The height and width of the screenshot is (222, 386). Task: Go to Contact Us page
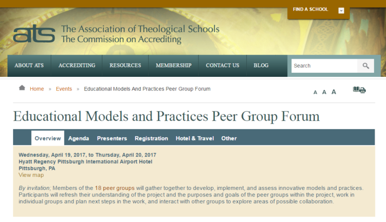click(223, 65)
